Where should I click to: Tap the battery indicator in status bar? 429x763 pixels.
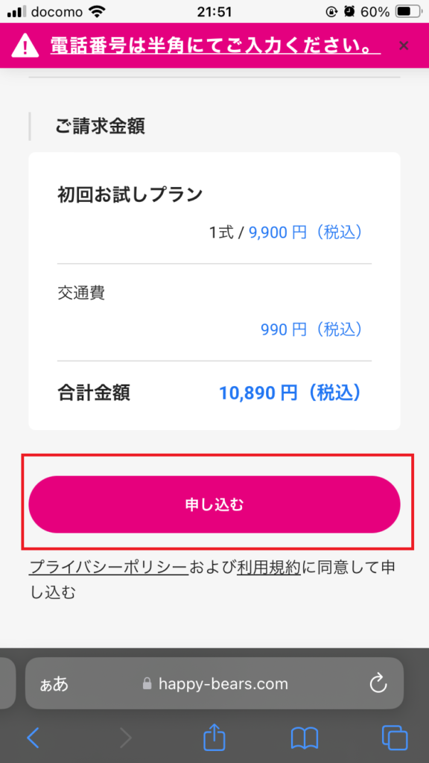409,12
